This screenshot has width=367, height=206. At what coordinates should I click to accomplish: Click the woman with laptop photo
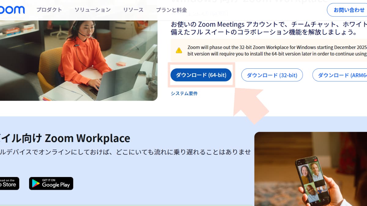coord(79,60)
